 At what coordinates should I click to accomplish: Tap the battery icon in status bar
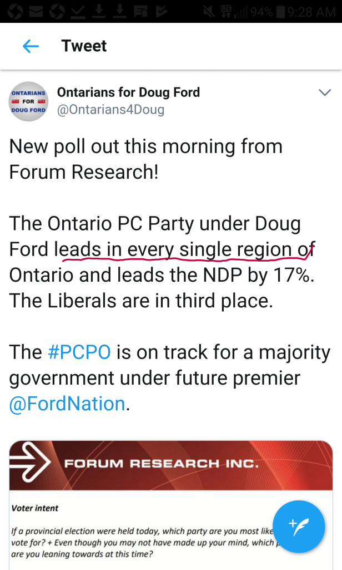tap(281, 11)
